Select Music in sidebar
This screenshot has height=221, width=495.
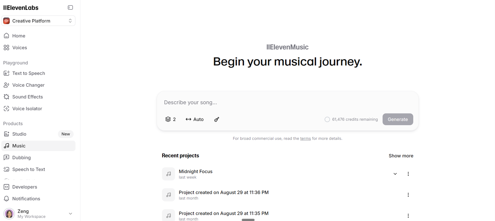(x=38, y=146)
